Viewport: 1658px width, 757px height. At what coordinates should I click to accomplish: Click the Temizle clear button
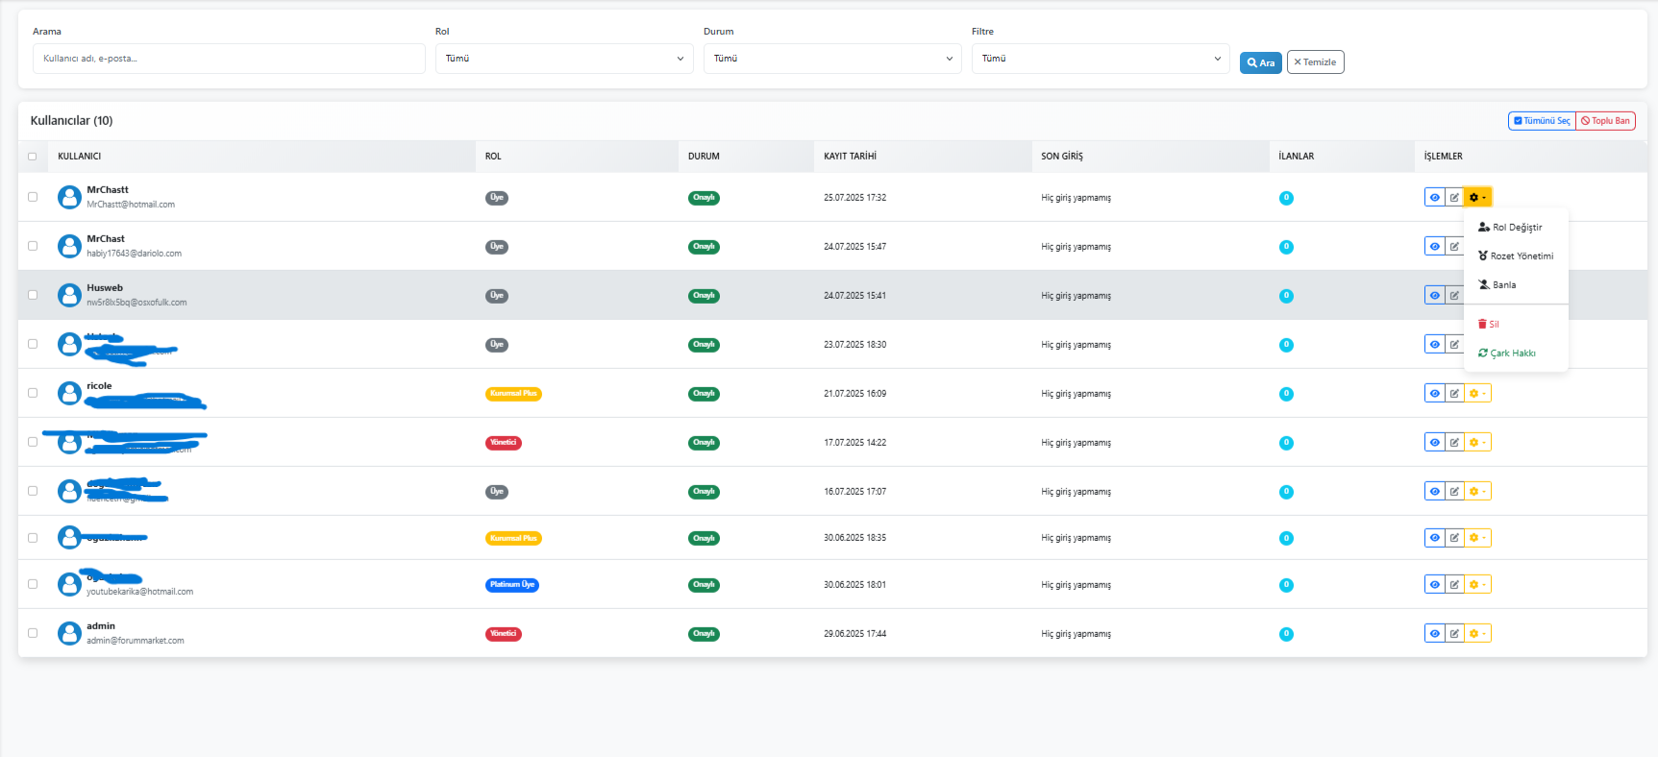1315,62
